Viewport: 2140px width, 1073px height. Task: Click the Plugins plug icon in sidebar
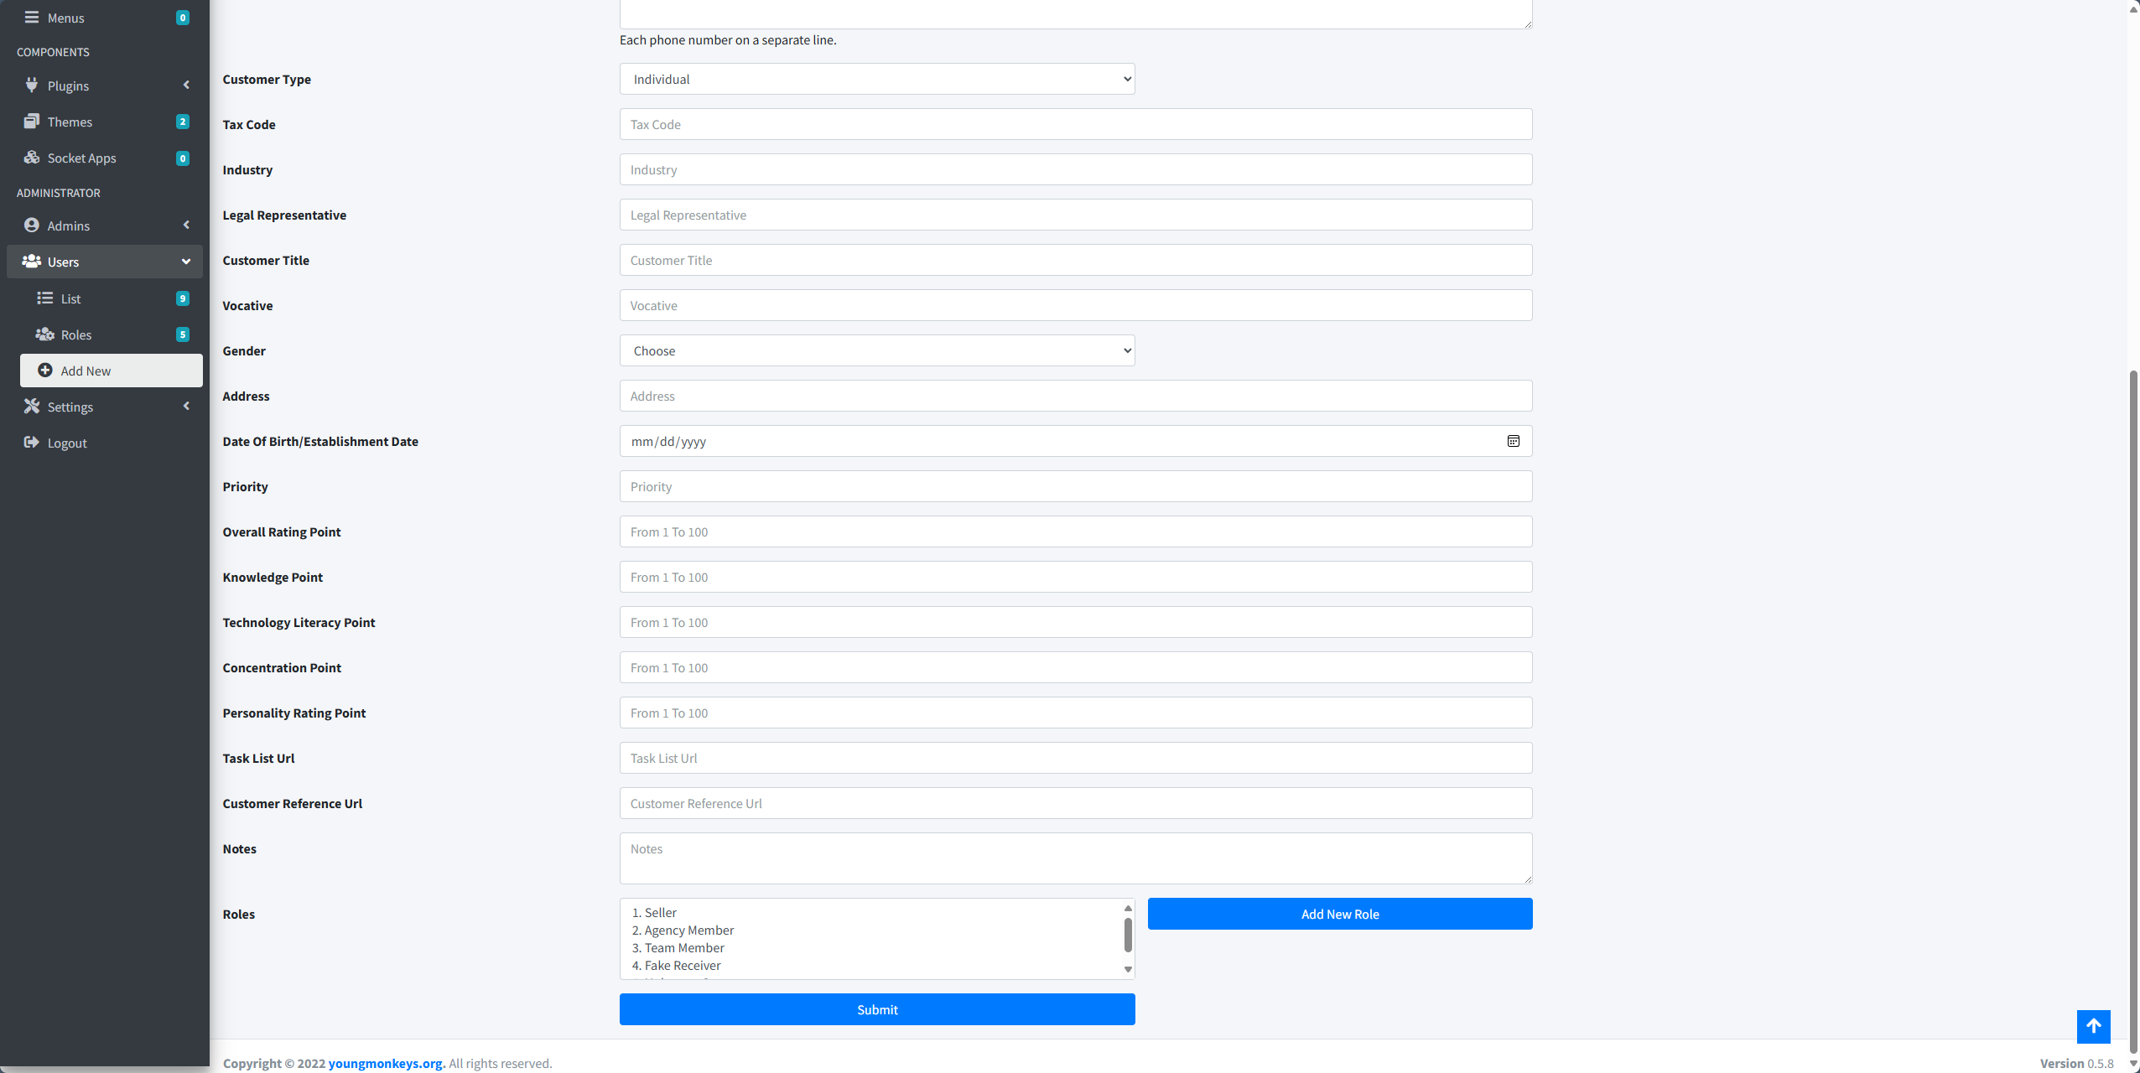pyautogui.click(x=32, y=85)
